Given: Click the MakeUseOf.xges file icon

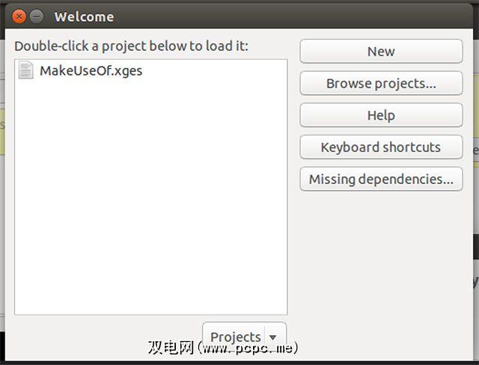Looking at the screenshot, I should click(27, 71).
